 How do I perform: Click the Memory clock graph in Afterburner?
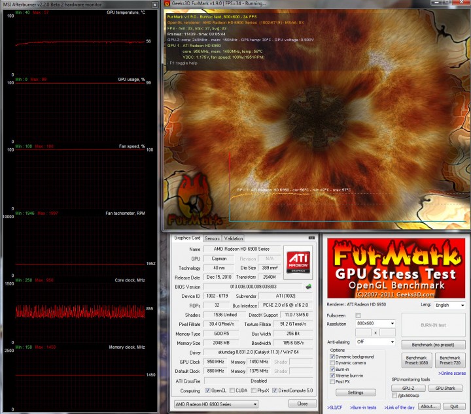click(x=80, y=379)
